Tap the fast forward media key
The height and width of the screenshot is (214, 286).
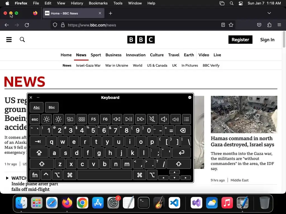click(140, 119)
